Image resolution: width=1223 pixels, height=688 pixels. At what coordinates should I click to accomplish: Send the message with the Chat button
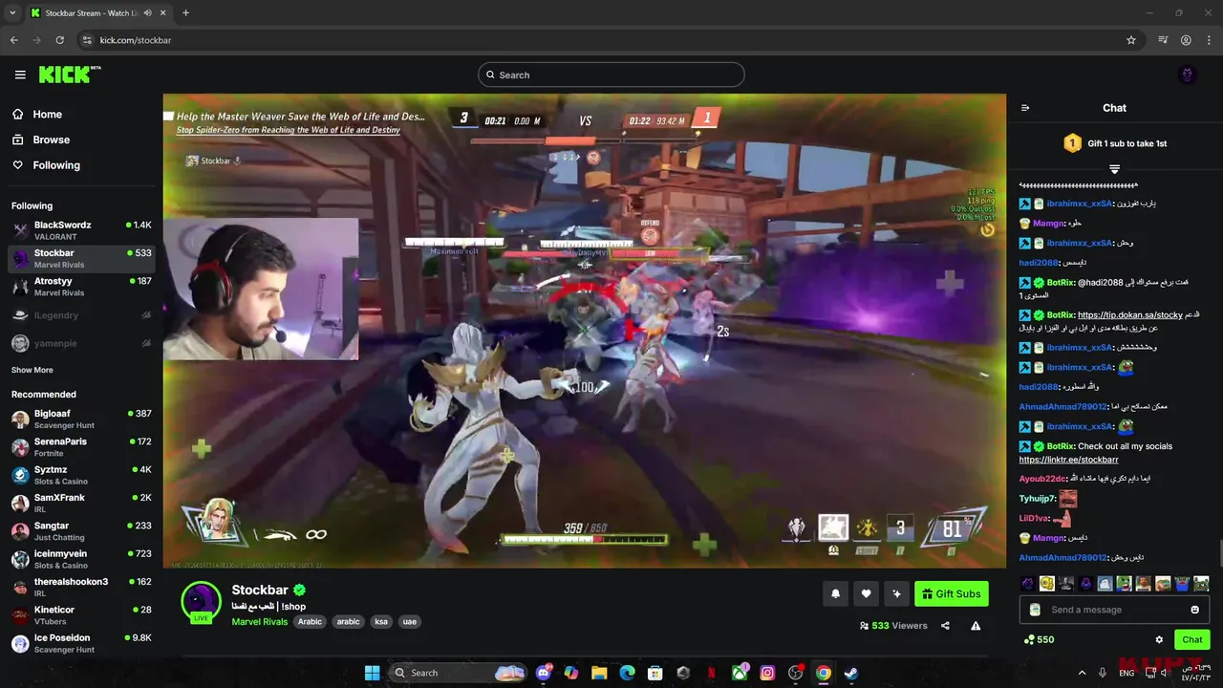tap(1192, 639)
